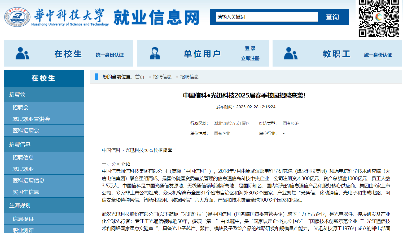403x233 pixels.
Task: Click last 招聘信息 breadcrumb link
Action: click(190, 77)
